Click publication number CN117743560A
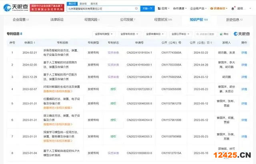This screenshot has height=164, width=256. point(171,52)
